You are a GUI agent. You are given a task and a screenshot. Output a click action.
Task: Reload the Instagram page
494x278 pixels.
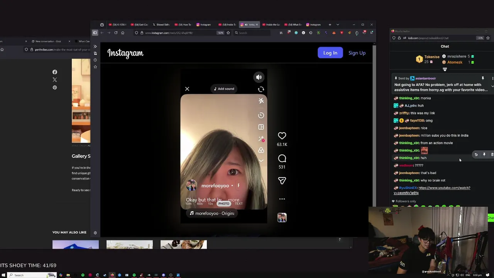tap(116, 33)
